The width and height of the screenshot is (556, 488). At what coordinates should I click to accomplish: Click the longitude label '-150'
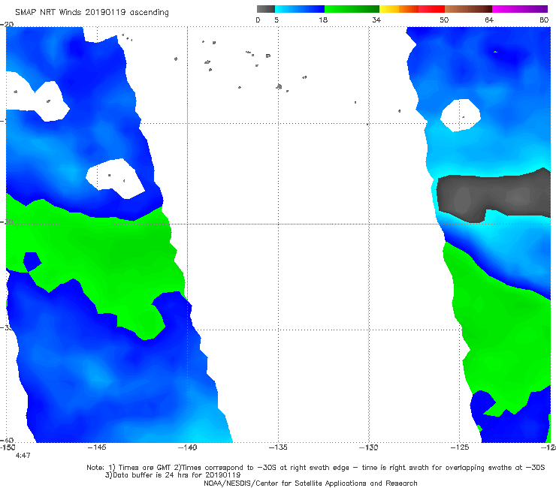(8, 447)
